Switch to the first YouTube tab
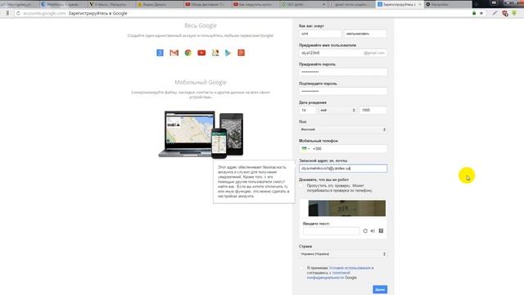 pyautogui.click(x=206, y=4)
